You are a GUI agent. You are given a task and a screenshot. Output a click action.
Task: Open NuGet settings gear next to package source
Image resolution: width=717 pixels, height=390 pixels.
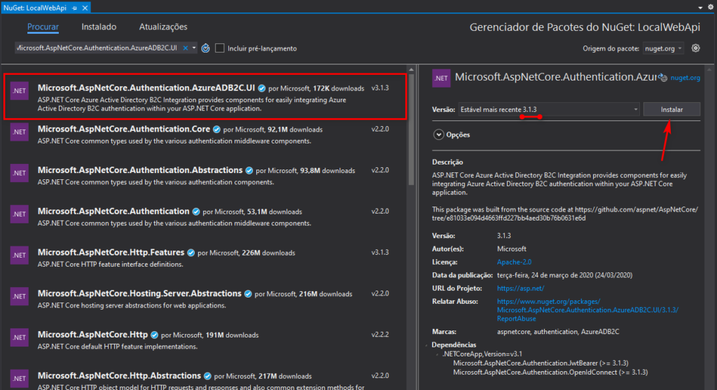point(695,48)
